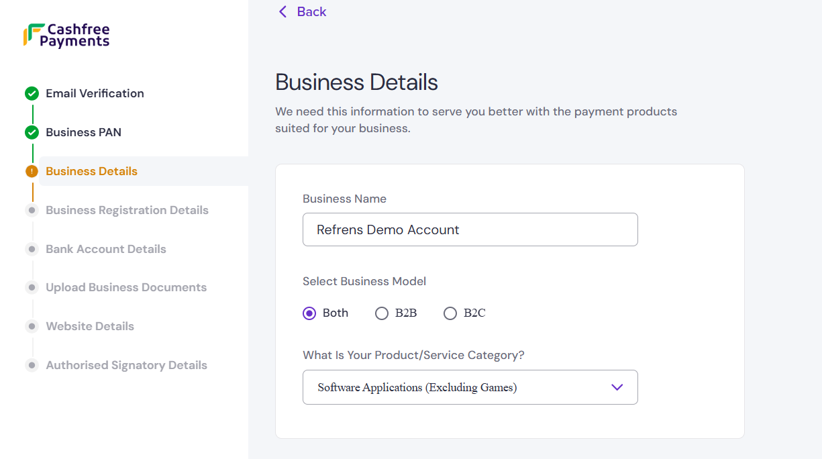
Task: Focus the Business Name input field
Action: click(x=470, y=229)
